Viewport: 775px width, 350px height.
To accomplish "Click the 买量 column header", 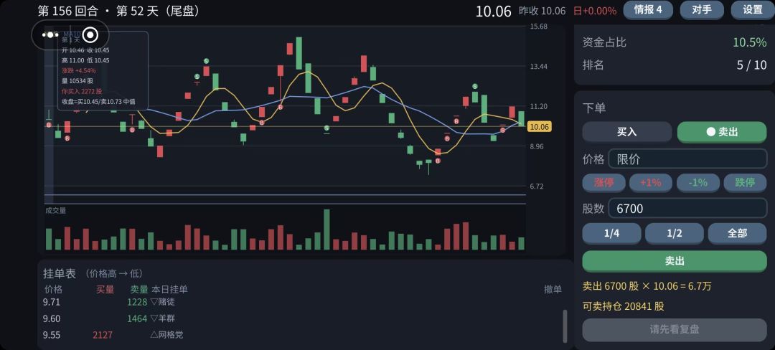I will coord(105,289).
